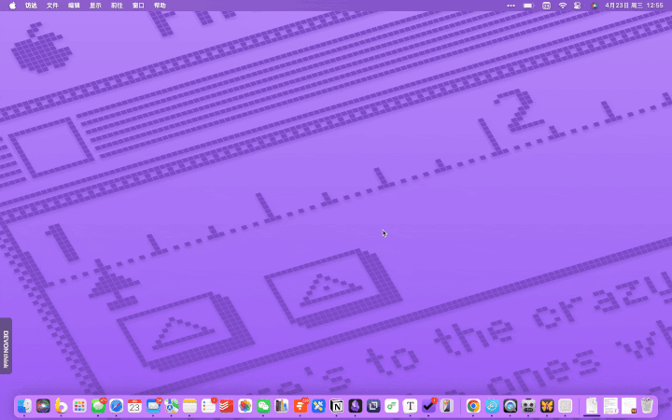Open the 前往 menu
Image resolution: width=672 pixels, height=420 pixels.
tap(117, 6)
